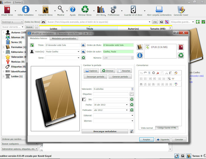Click the configure metadata download gear icon
The width and height of the screenshot is (206, 159).
coord(132,131)
